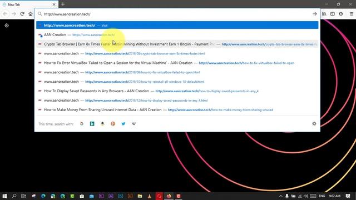Viewport: 356px width, 200px height.
Task: Reload the current page
Action: point(22,14)
